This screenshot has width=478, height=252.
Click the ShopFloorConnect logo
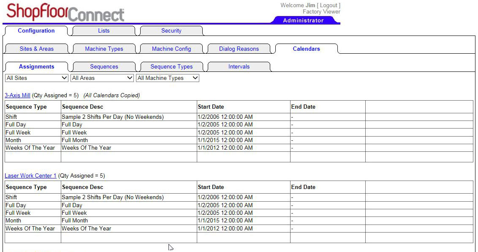coord(65,12)
